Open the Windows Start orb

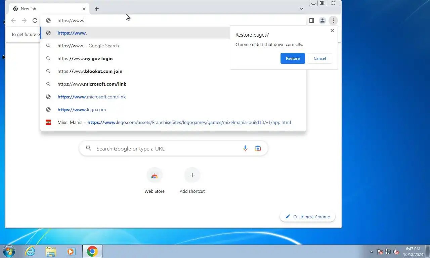point(9,251)
